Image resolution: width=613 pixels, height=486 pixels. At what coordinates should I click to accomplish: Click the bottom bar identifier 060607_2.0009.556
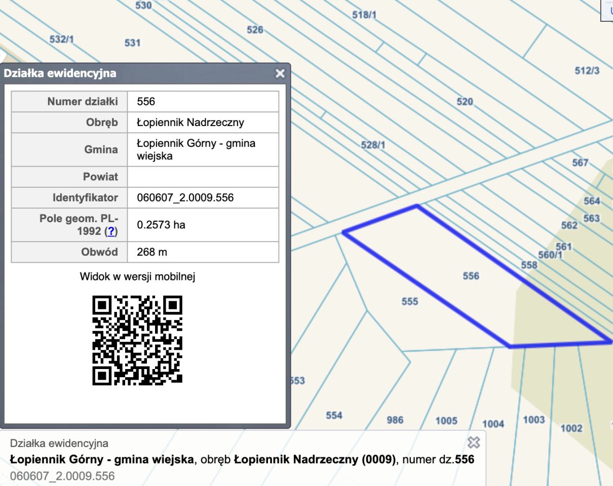(62, 476)
